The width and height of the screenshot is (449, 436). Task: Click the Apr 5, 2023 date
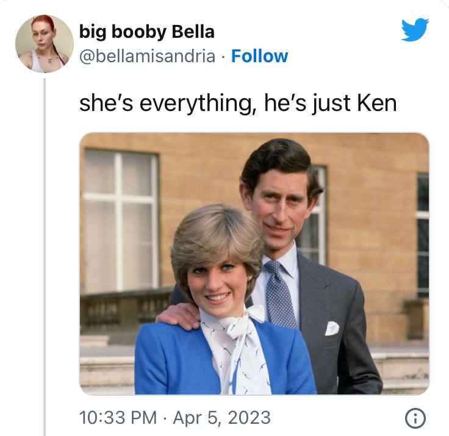(221, 418)
